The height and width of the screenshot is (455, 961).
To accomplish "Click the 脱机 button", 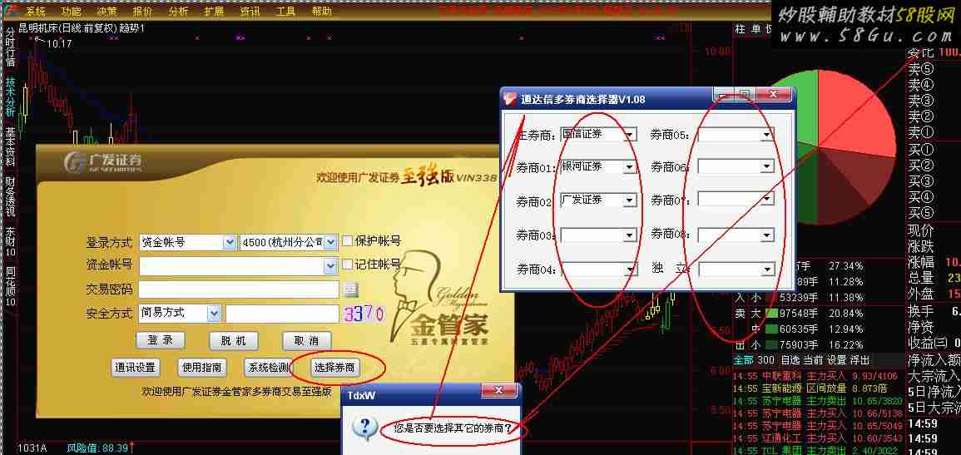I will point(233,340).
